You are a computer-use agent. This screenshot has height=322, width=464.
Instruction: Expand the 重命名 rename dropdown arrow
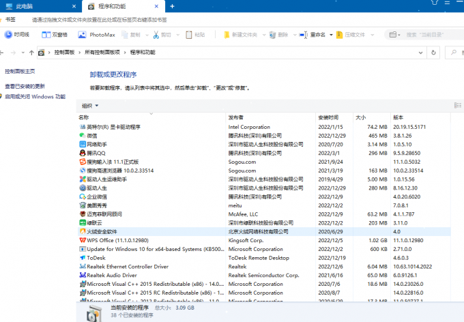pos(332,35)
